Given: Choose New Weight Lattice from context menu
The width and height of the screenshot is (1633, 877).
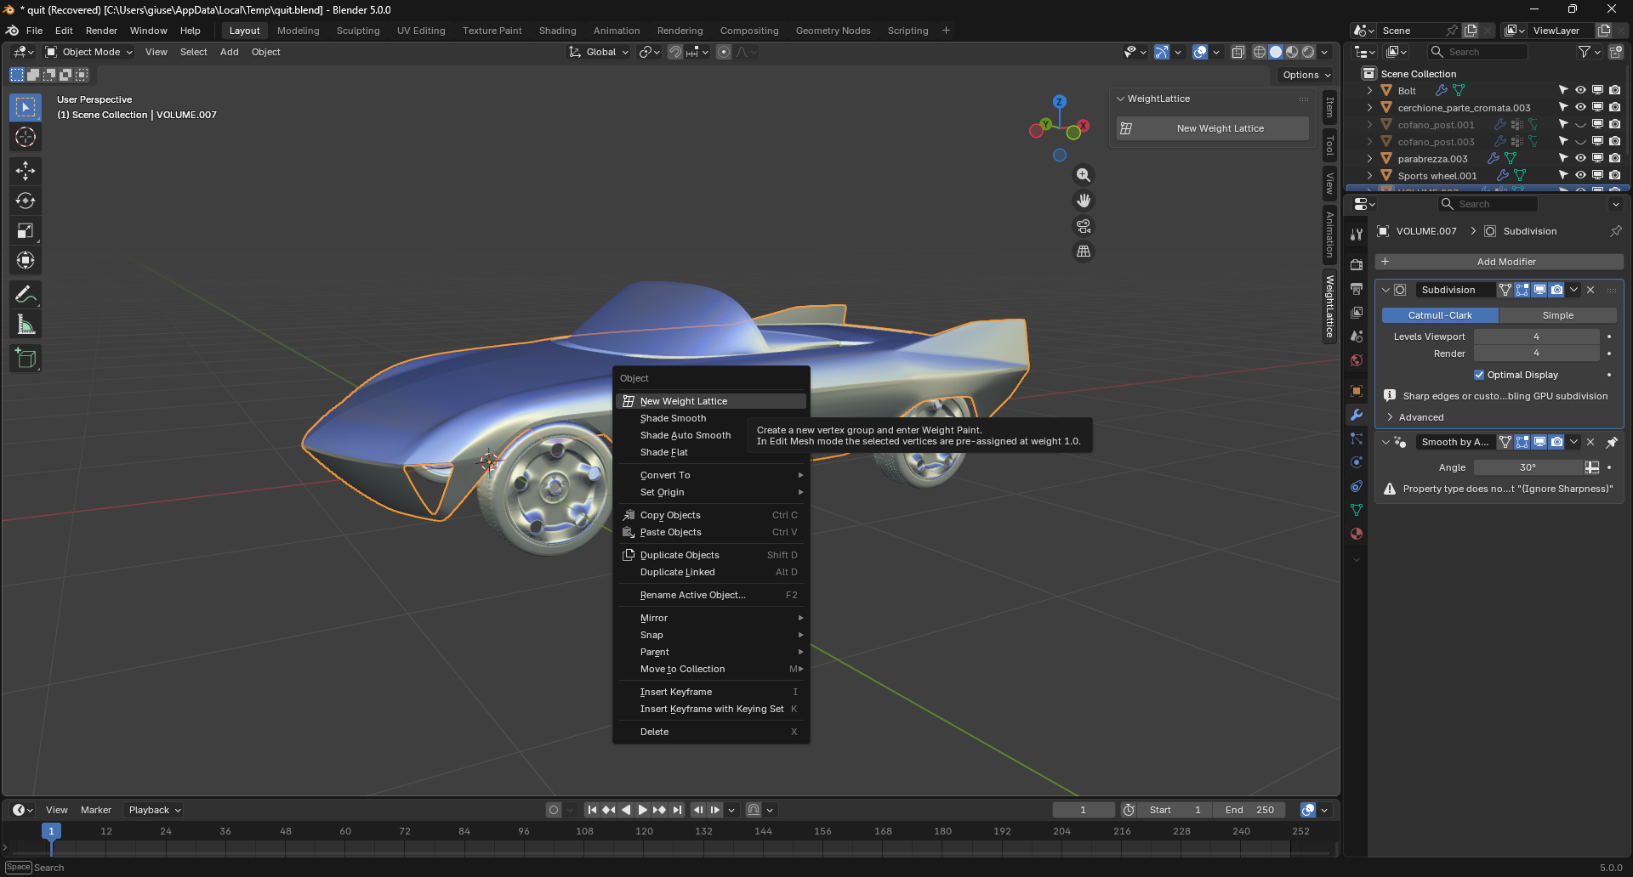Looking at the screenshot, I should pyautogui.click(x=711, y=401).
